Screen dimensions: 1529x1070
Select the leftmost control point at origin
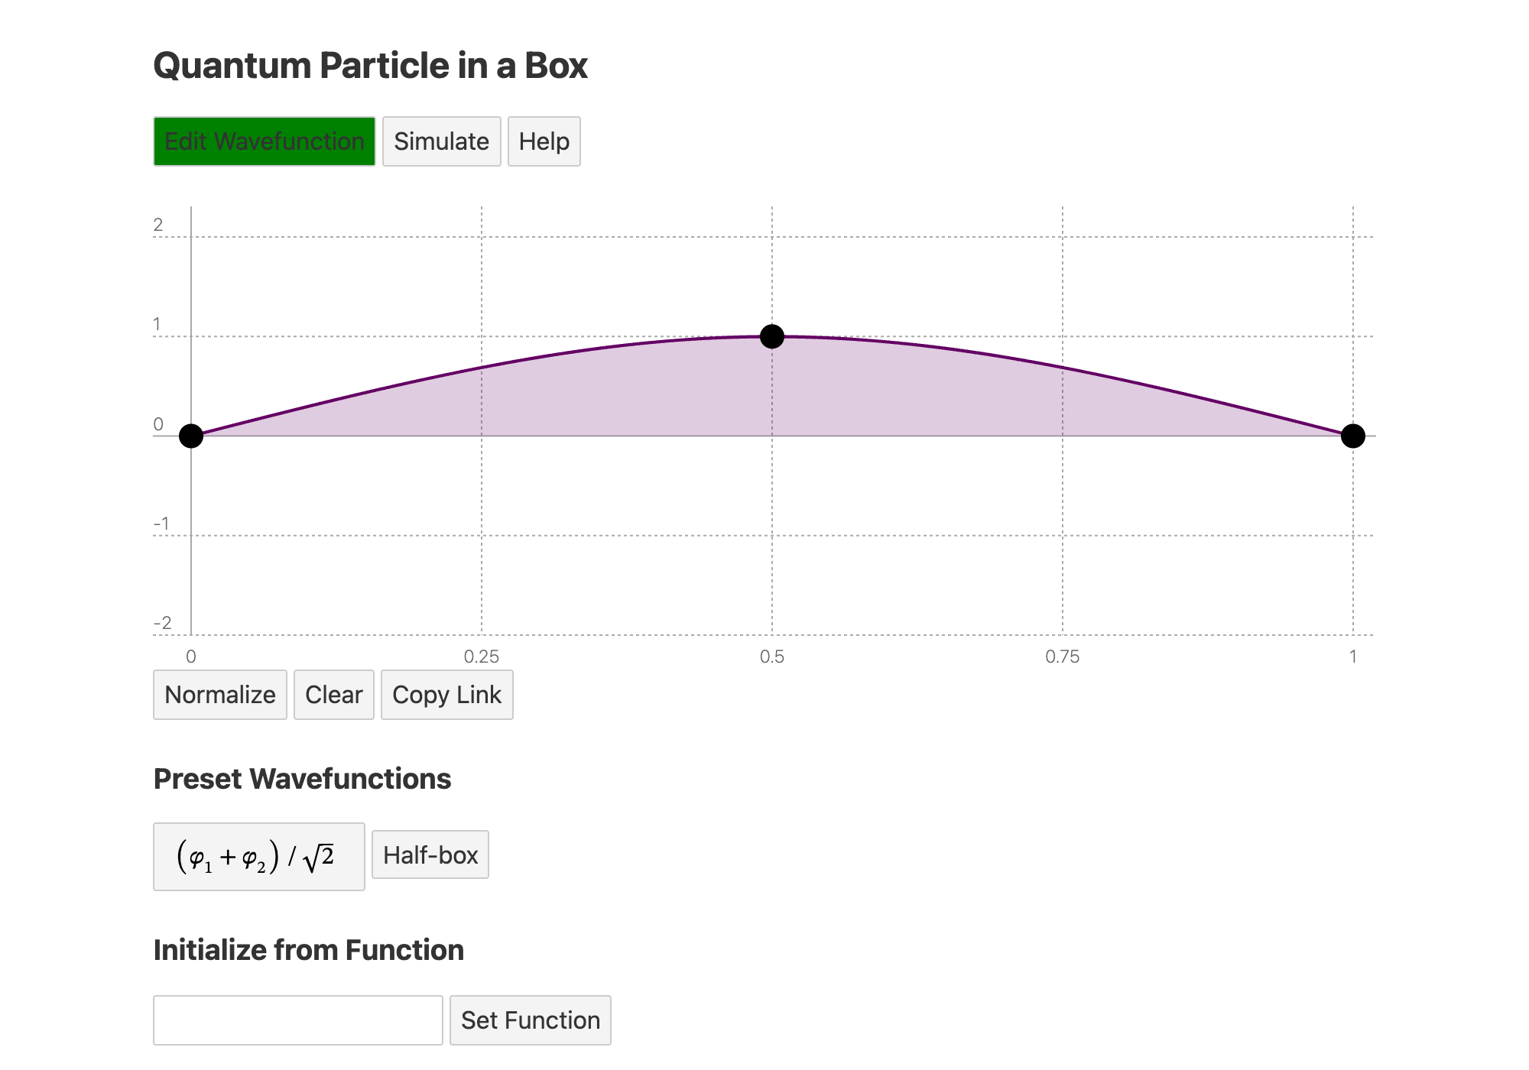pos(191,436)
